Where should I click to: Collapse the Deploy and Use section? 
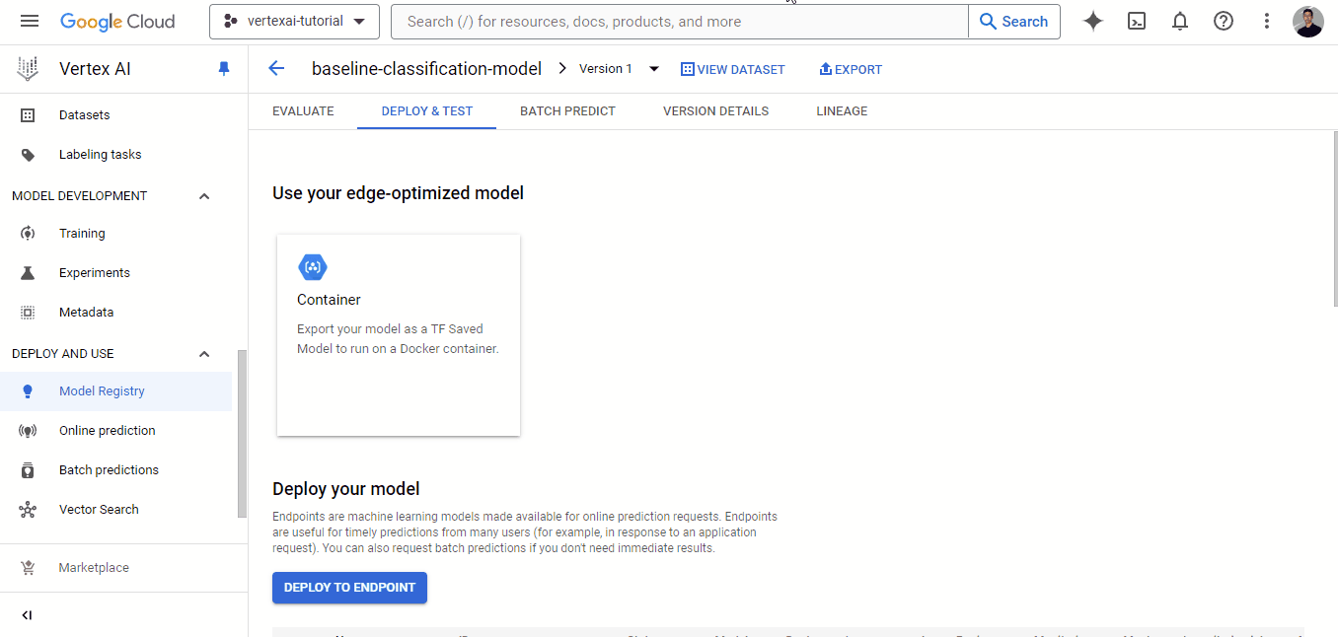pyautogui.click(x=204, y=354)
